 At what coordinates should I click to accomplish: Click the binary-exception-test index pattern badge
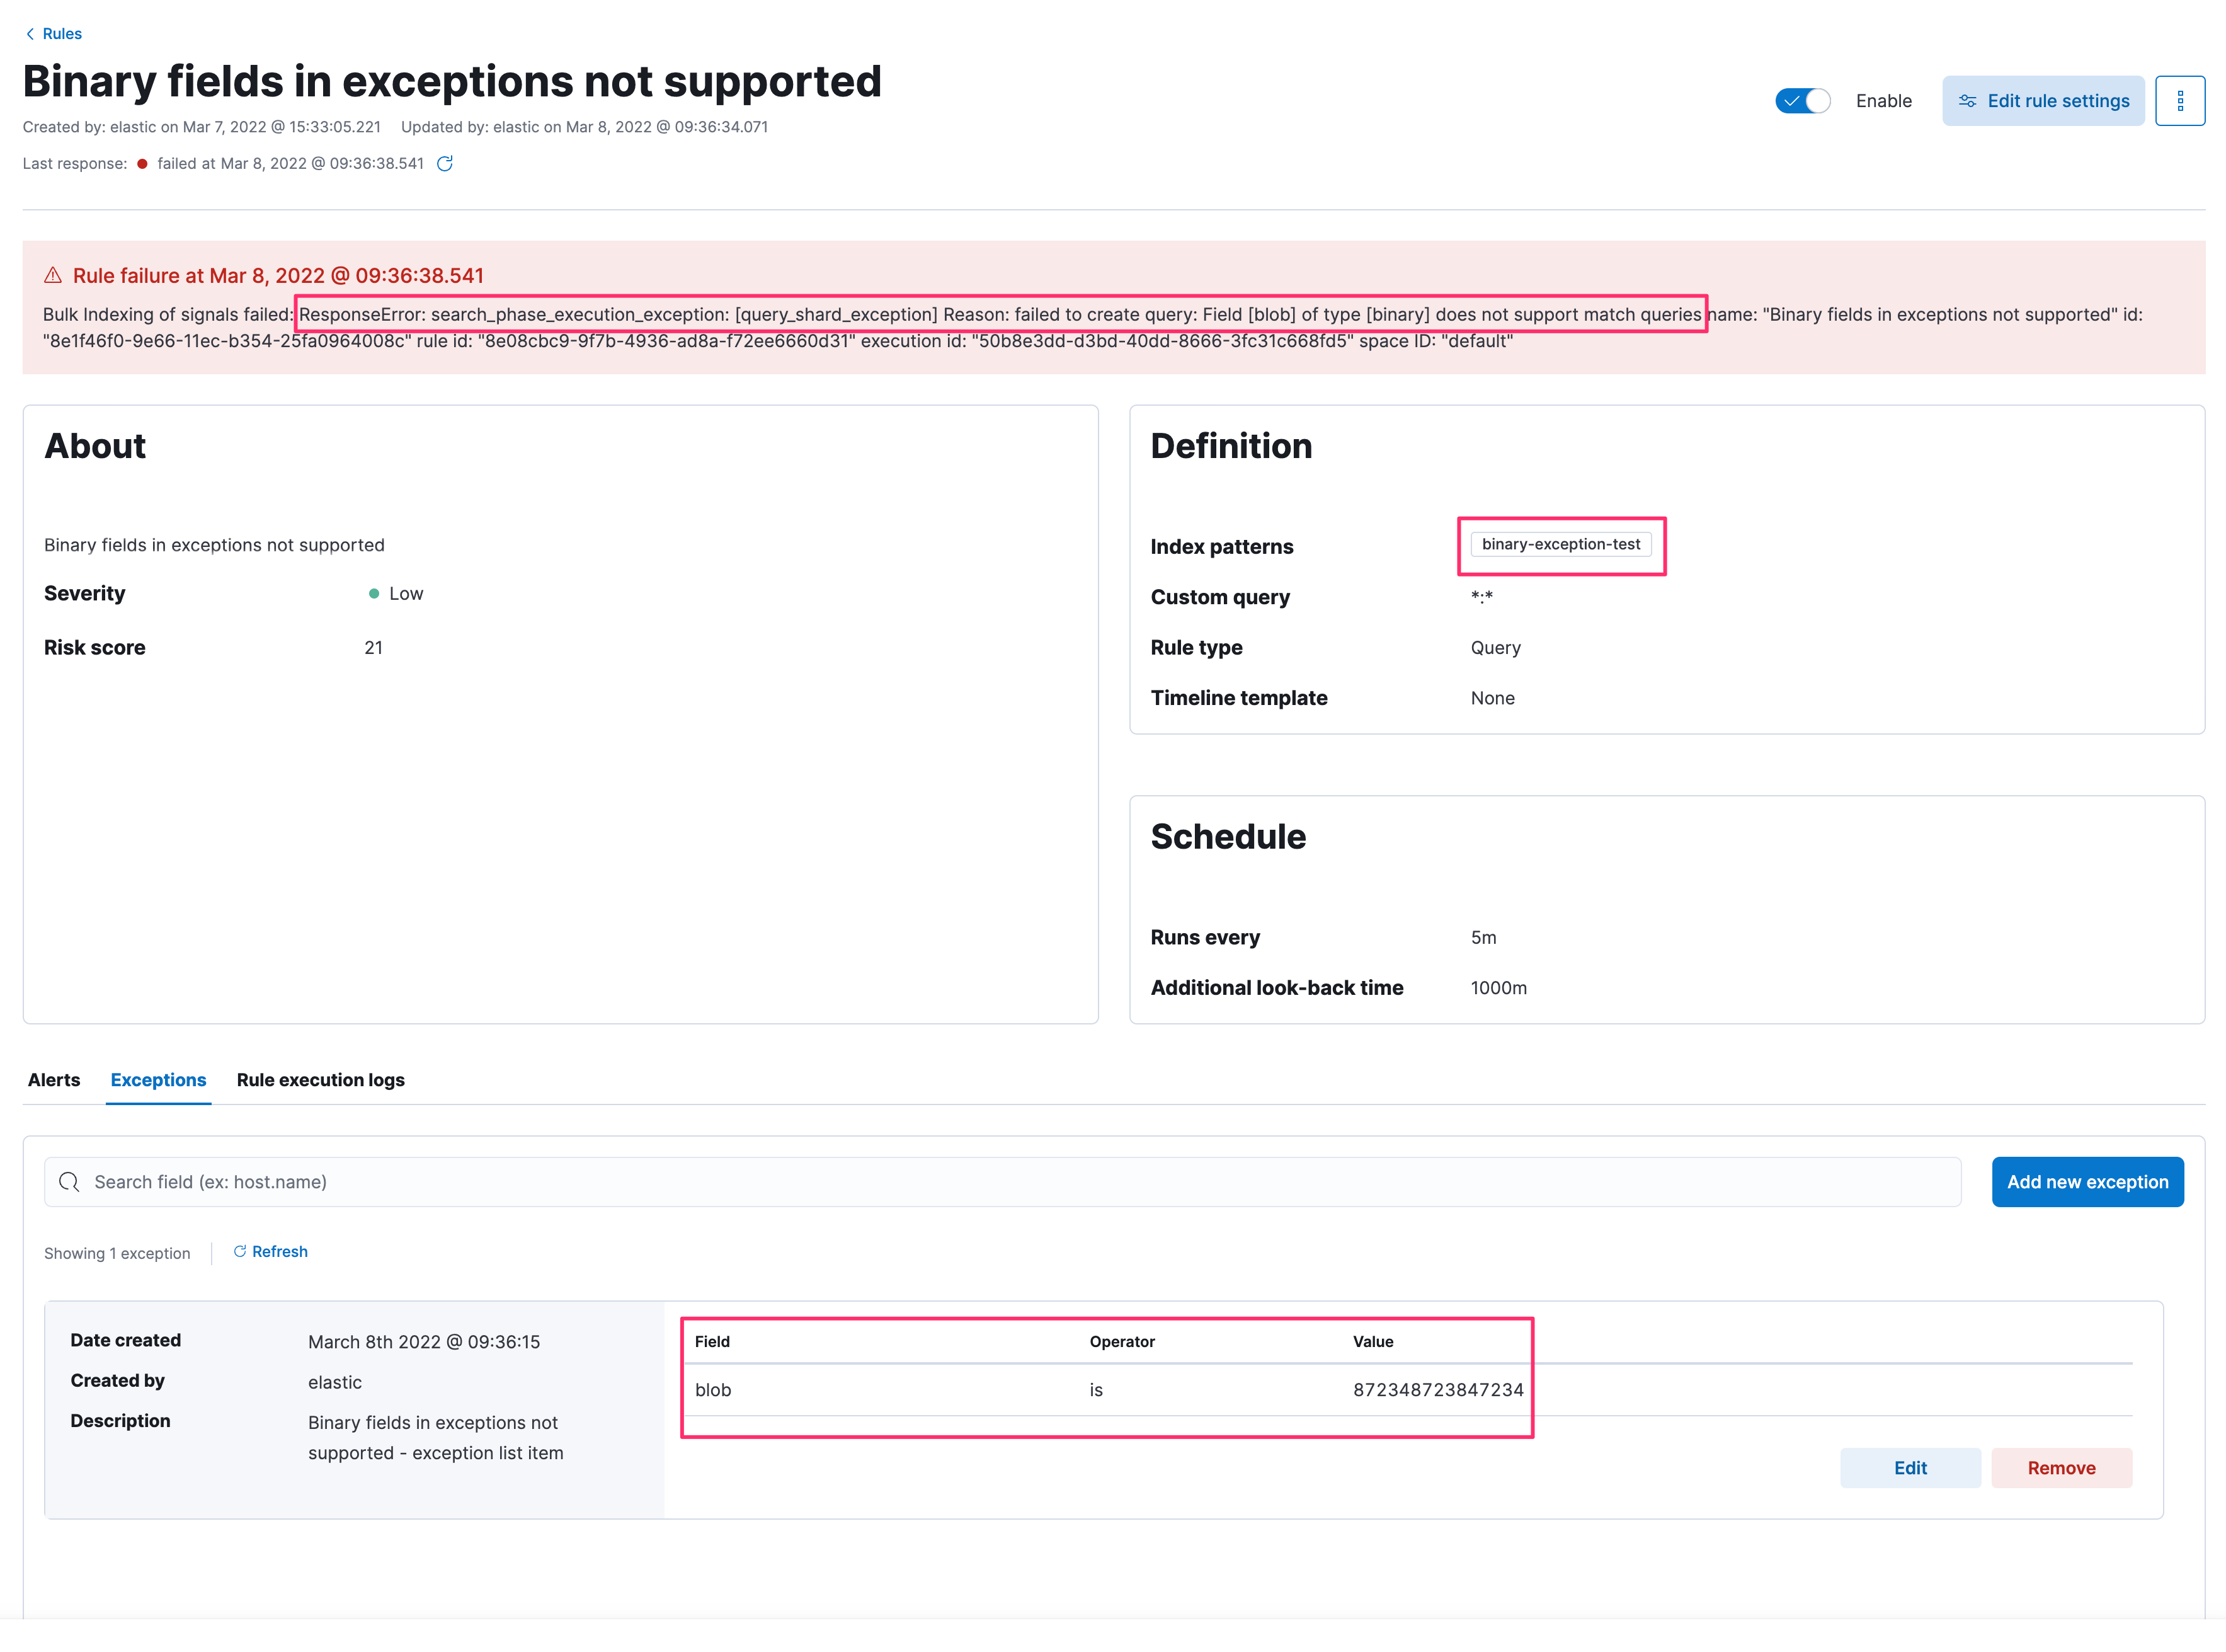click(x=1561, y=545)
